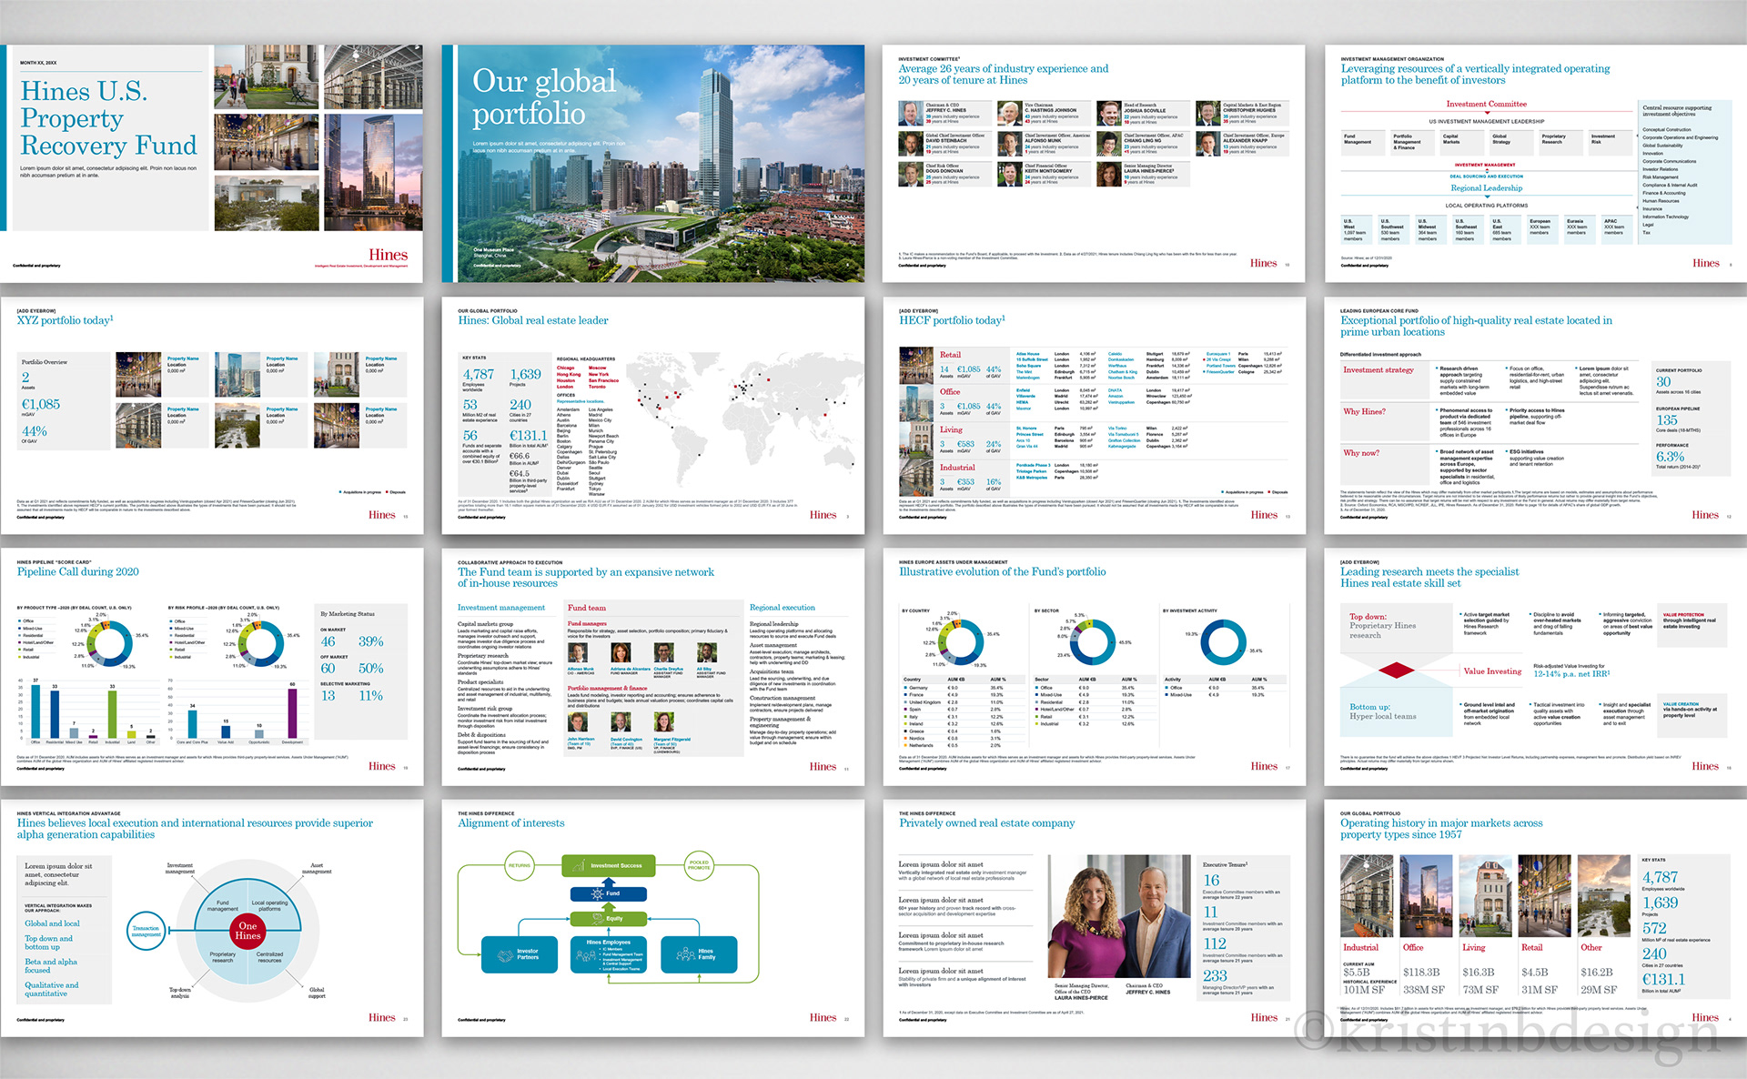Click the red One Hines circle
The image size is (1747, 1079).
pyautogui.click(x=247, y=931)
